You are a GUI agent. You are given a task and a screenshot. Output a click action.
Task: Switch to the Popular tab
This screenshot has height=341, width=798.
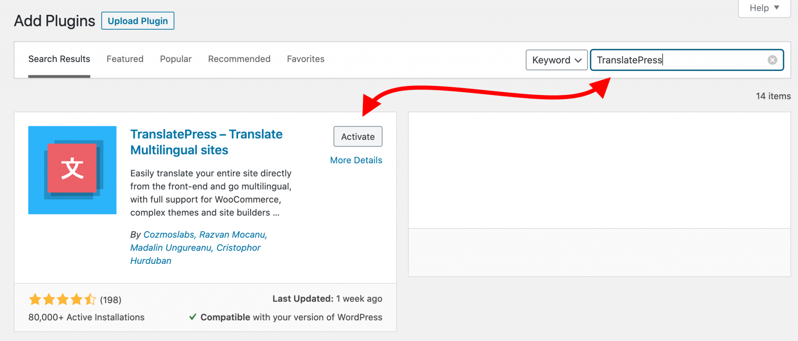(x=176, y=59)
